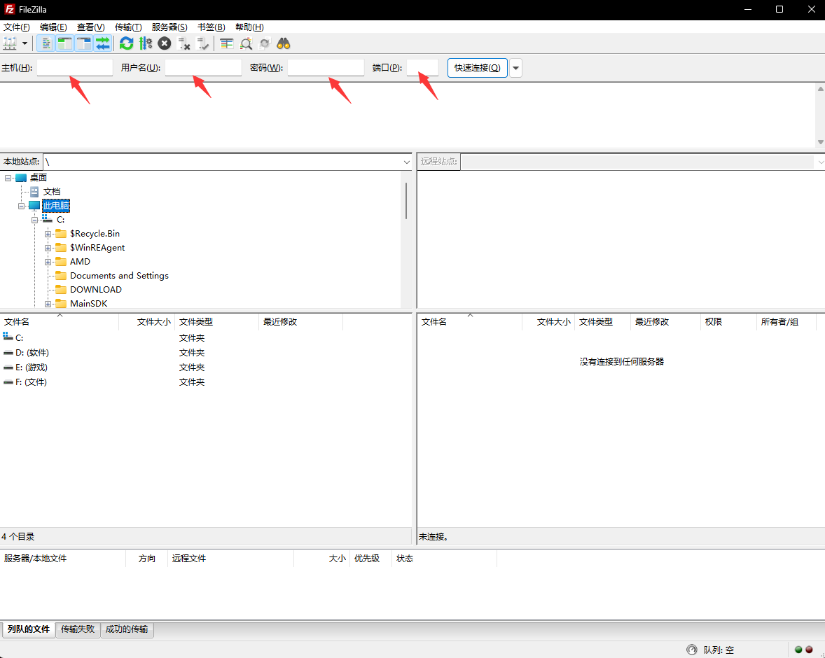Refresh the file and folder lists
This screenshot has width=825, height=658.
click(x=126, y=43)
